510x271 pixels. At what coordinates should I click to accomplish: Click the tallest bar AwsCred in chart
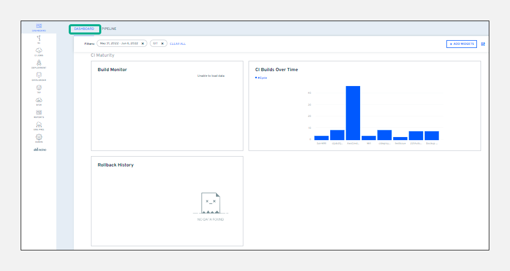(353, 113)
